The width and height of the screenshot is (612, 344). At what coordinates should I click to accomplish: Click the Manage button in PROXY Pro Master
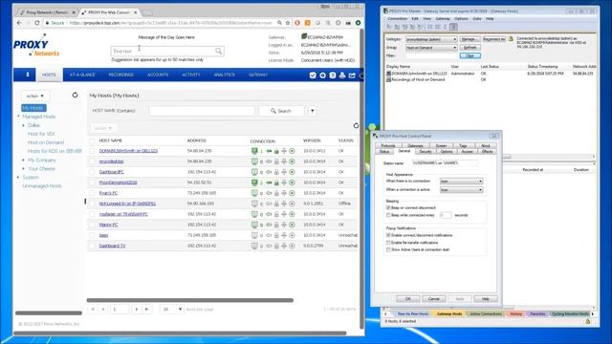[470, 39]
